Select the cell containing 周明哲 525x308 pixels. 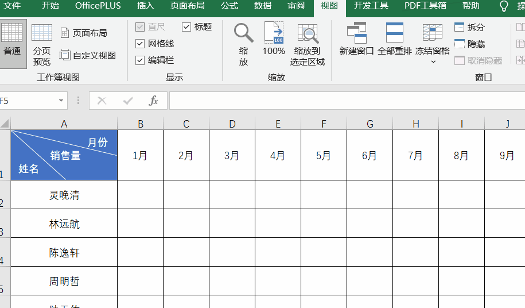pos(64,281)
